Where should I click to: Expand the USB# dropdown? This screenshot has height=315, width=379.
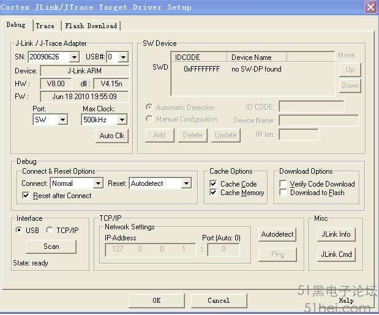tap(123, 57)
